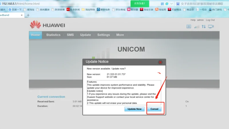Open the 系统重装 bookmark
Image resolution: width=229 pixels, height=129 pixels.
pyautogui.click(x=43, y=9)
